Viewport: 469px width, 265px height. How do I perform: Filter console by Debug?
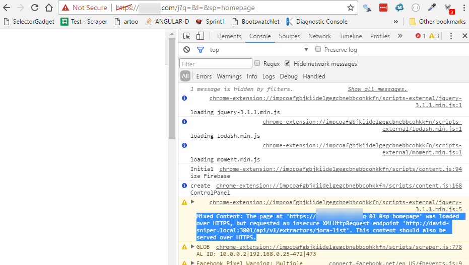(289, 76)
